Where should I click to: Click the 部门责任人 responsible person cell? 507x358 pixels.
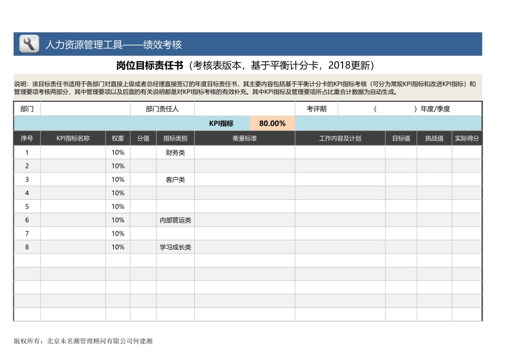pyautogui.click(x=162, y=108)
